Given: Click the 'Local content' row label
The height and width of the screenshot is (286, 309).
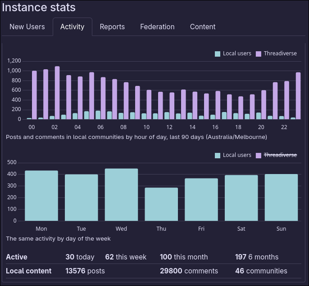Looking at the screenshot, I should pyautogui.click(x=28, y=271).
